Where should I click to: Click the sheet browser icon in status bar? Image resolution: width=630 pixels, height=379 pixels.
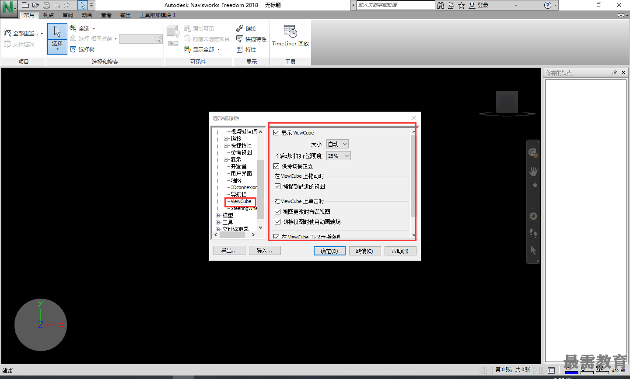click(551, 370)
